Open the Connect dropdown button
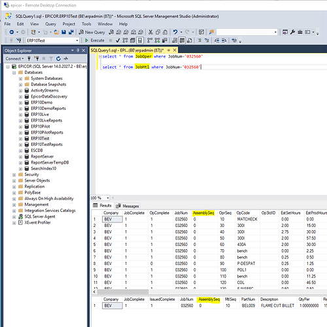This screenshot has height=327, width=327. 14,58
